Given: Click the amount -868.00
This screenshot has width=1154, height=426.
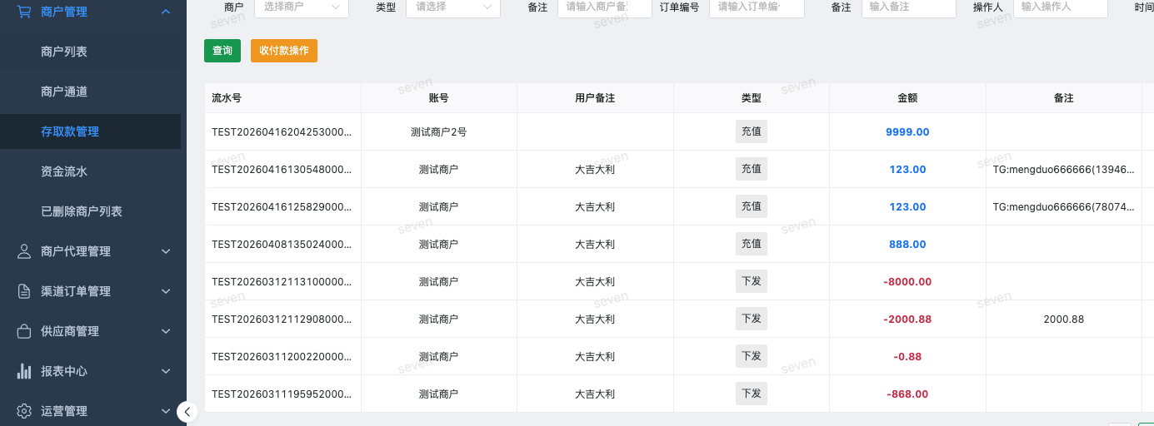Looking at the screenshot, I should click(907, 394).
